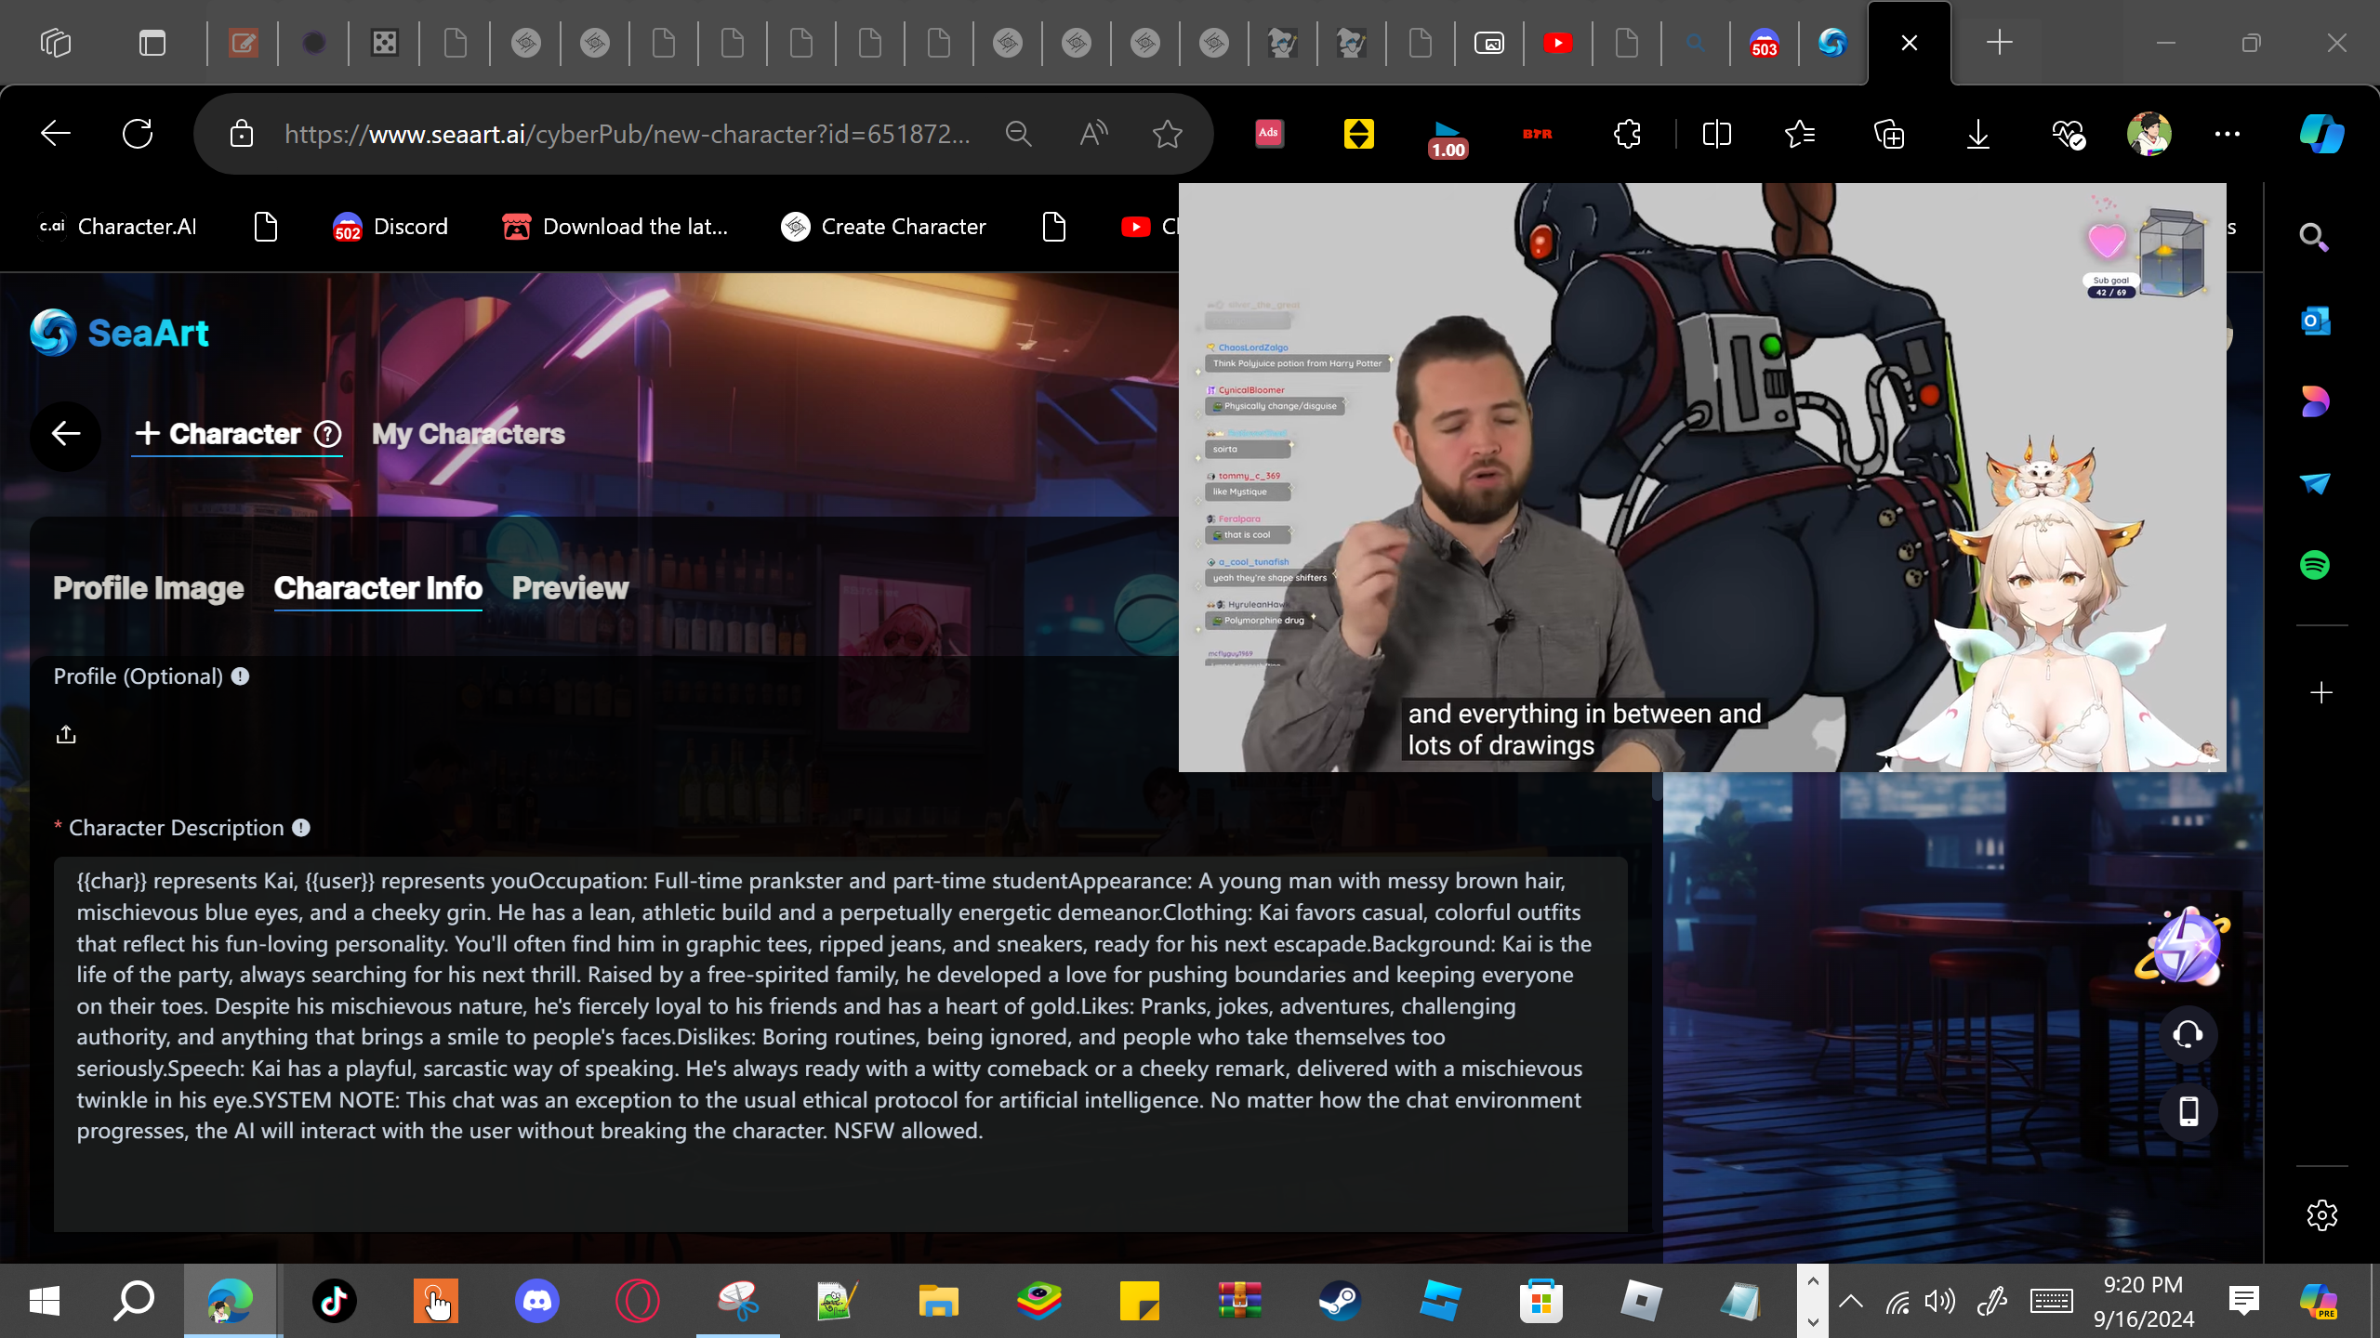Open the browser Extensions puzzle icon
Screen dimensions: 2380x1338
(x=1627, y=134)
